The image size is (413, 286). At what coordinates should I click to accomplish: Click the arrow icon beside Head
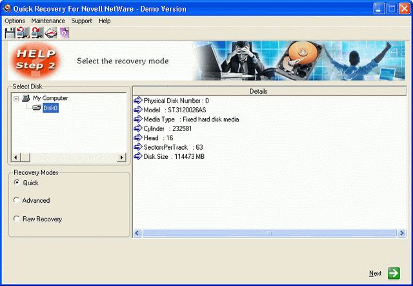coord(137,138)
